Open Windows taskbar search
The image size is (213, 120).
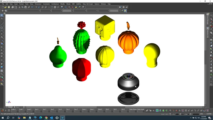[x=8, y=118]
